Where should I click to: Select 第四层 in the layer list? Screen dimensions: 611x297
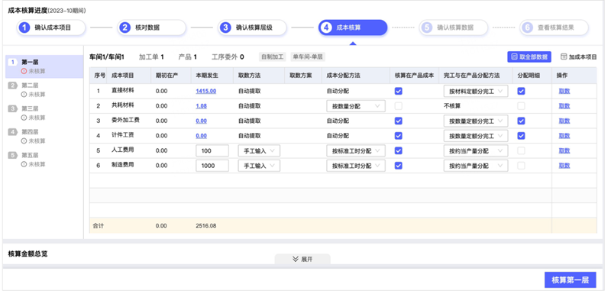click(x=44, y=136)
